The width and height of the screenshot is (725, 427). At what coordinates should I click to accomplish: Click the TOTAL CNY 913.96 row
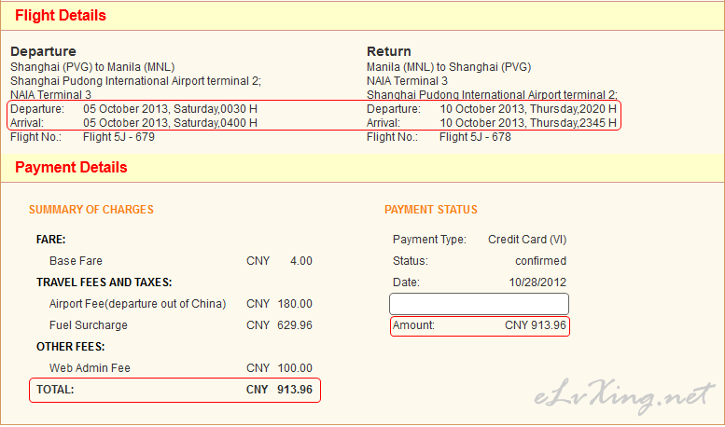(x=174, y=390)
